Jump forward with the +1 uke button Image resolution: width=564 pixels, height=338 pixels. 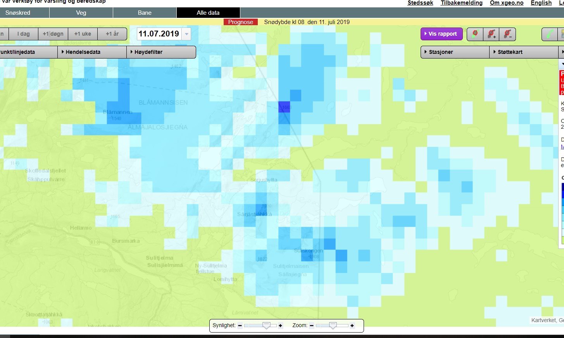coord(83,34)
